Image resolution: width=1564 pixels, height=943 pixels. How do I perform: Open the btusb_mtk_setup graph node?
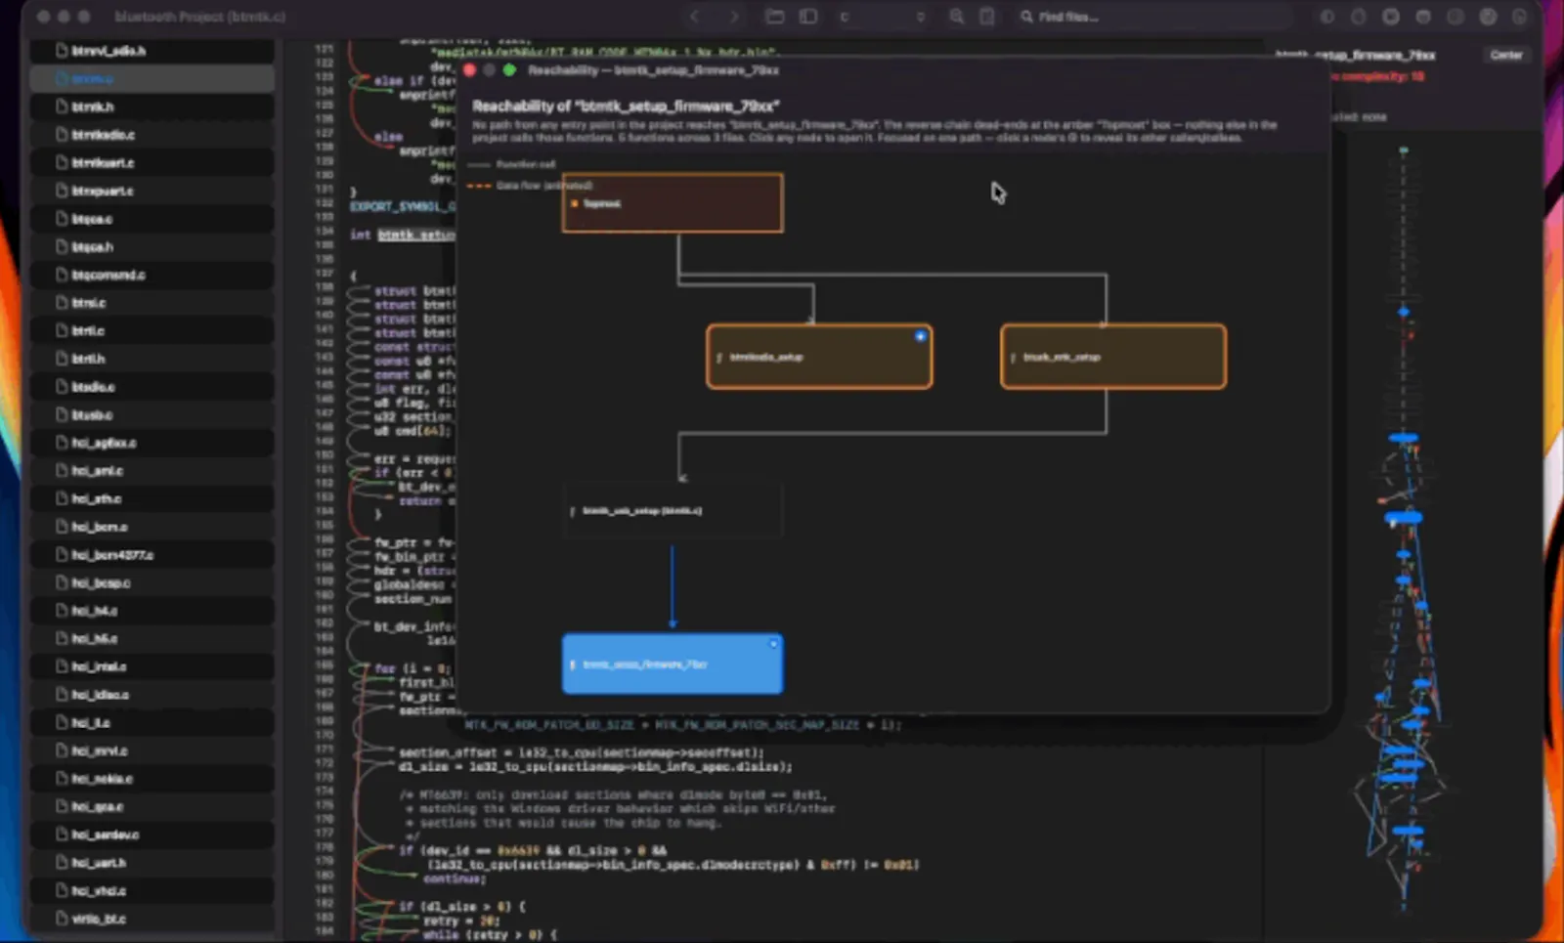click(x=1113, y=357)
